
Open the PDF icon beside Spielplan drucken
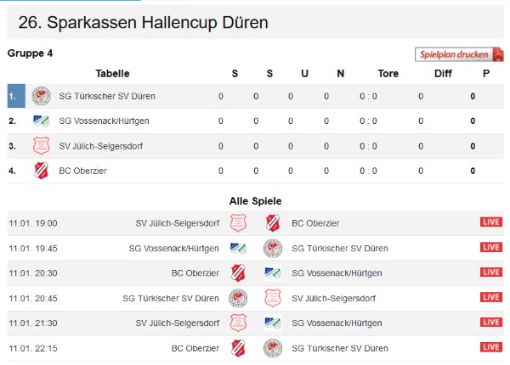[497, 54]
